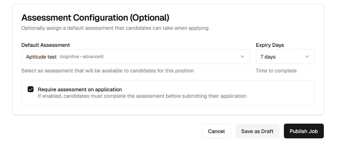Click the '(cognitive • advanced)' tag text

(81, 57)
